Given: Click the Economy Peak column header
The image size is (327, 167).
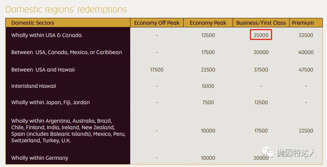Looking at the screenshot, I should (208, 23).
